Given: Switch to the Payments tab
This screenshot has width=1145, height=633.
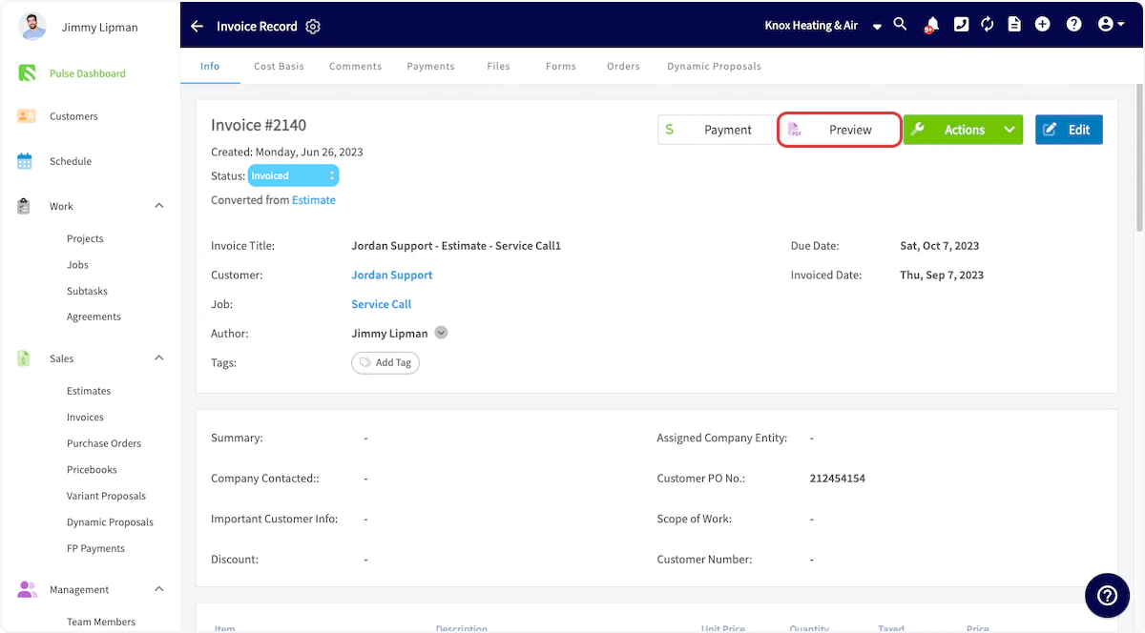Looking at the screenshot, I should [430, 67].
